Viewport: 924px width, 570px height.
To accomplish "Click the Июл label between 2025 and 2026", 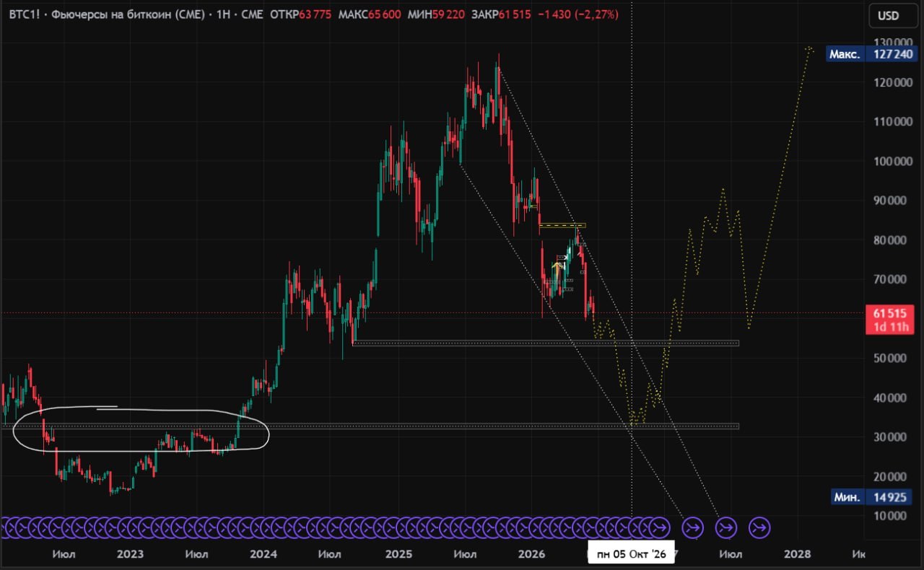I will click(x=465, y=554).
